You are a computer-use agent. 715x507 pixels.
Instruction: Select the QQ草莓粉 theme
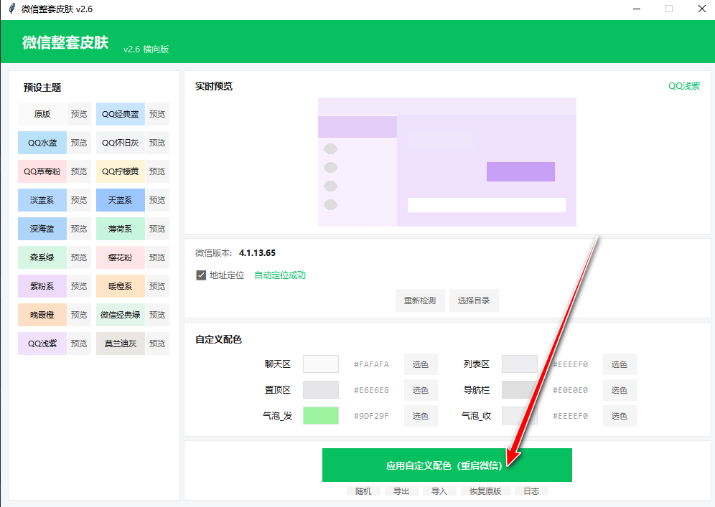tap(42, 171)
